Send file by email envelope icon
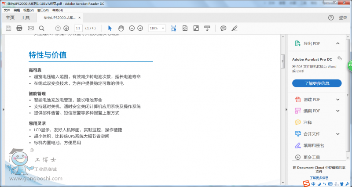This screenshot has height=187, width=352. 30,28
